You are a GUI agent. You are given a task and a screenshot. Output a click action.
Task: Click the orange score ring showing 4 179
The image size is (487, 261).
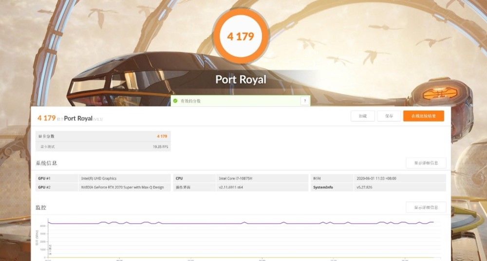(241, 36)
